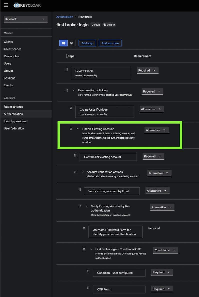The image size is (199, 297).
Task: Open the Keycloak realm selector dropdown
Action: pos(25,19)
